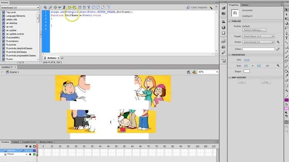
Task: Open the Align panel icon in dock
Action: 224,22
